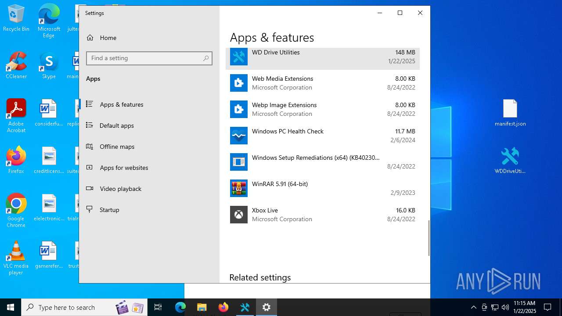Open the notification center icon
562x316 pixels.
548,307
